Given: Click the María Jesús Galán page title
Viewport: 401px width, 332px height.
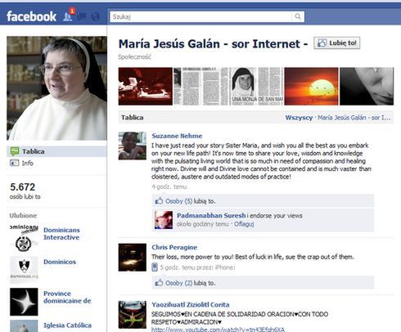Looking at the screenshot, I should [213, 44].
